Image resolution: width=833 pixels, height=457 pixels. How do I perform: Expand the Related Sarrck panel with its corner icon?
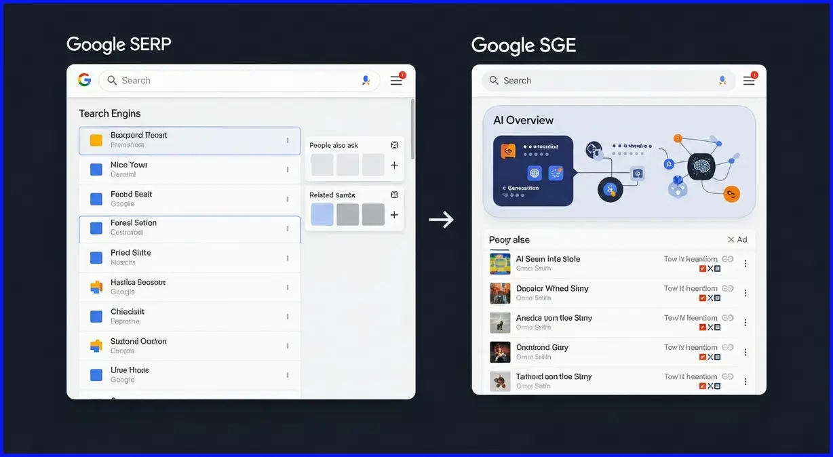point(395,195)
